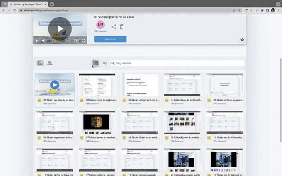Open the members and users icon
Image resolution: width=282 pixels, height=176 pixels.
(x=50, y=63)
